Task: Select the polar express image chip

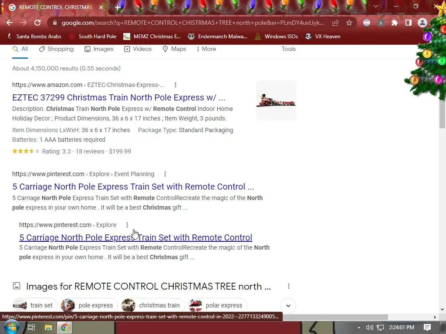Action: click(x=217, y=305)
